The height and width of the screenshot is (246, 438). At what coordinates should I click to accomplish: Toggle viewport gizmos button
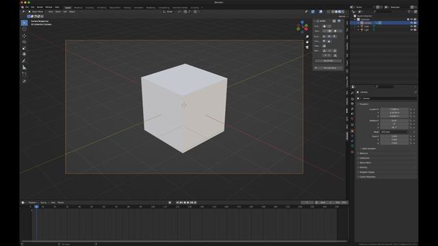pos(313,12)
